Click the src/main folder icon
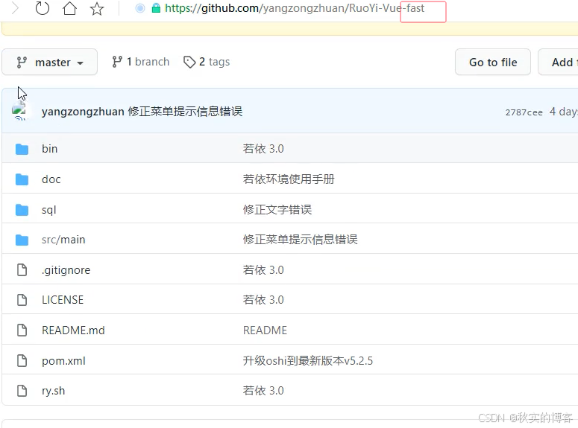Viewport: 578px width, 428px height. (x=22, y=240)
